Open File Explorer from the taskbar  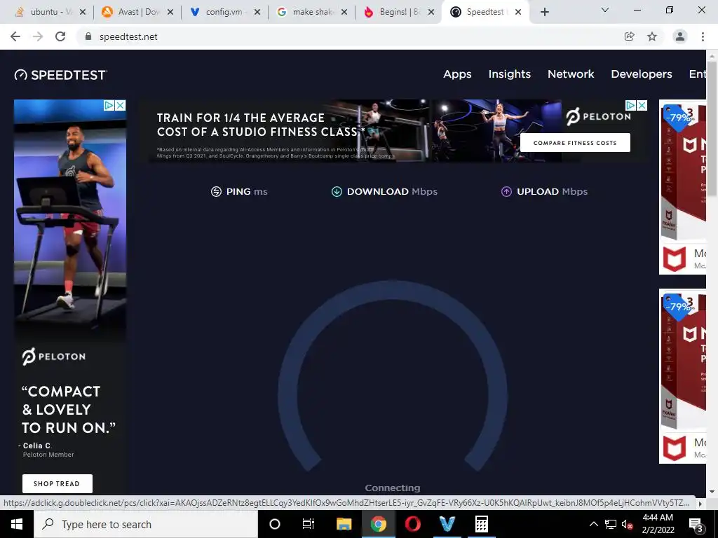(x=344, y=524)
